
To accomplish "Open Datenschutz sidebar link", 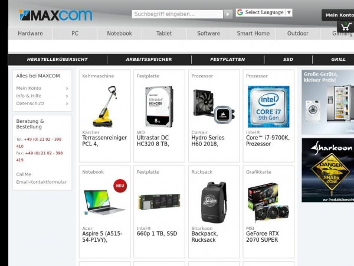I will (x=30, y=103).
